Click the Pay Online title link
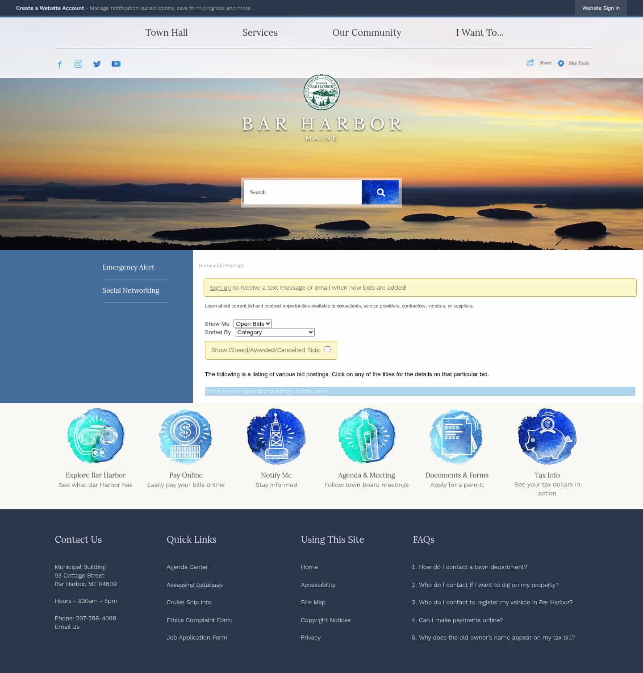643x673 pixels. pyautogui.click(x=186, y=475)
